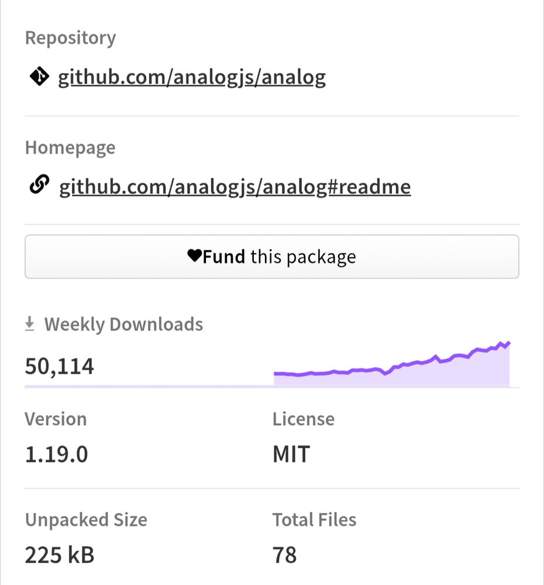The height and width of the screenshot is (585, 544).
Task: Click the purple weekly downloads sparkline chart
Action: point(392,364)
